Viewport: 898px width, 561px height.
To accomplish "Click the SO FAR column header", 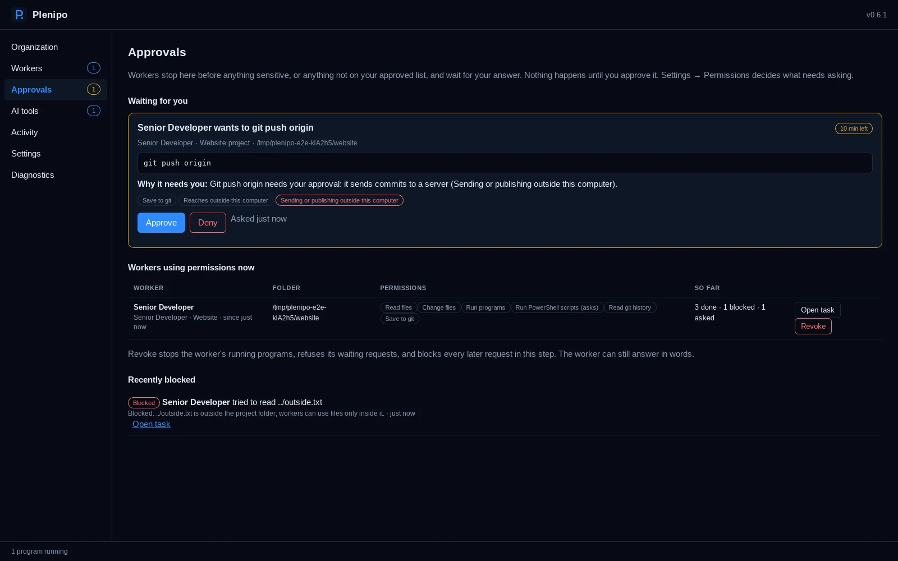I will click(x=707, y=288).
